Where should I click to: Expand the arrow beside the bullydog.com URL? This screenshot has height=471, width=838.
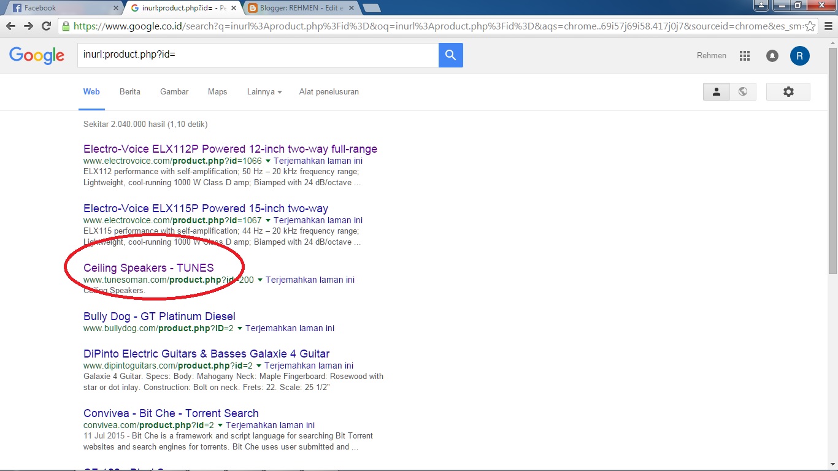point(239,329)
